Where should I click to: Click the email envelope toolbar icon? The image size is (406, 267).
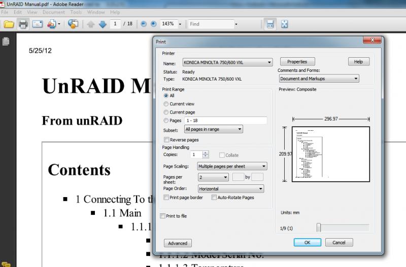tap(37, 24)
